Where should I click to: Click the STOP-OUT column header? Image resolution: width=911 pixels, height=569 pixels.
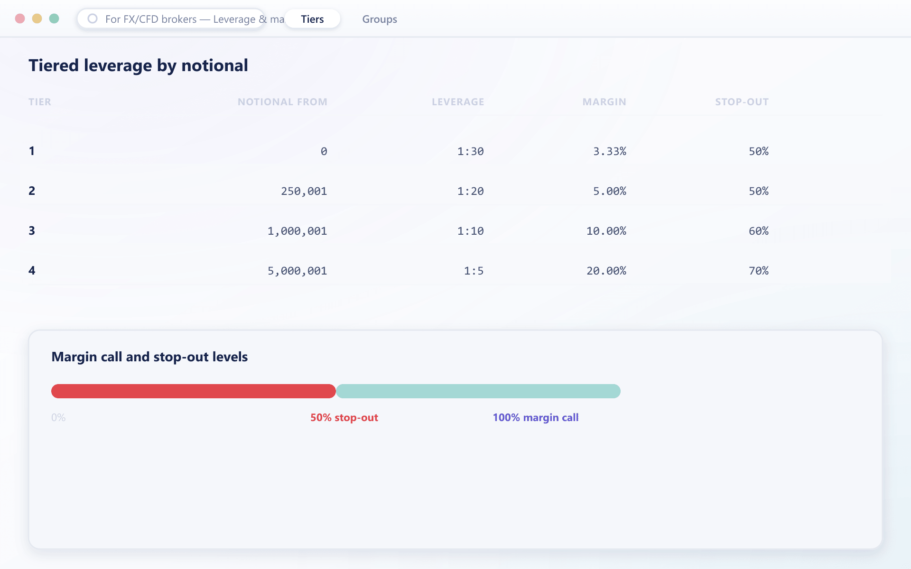click(x=742, y=102)
